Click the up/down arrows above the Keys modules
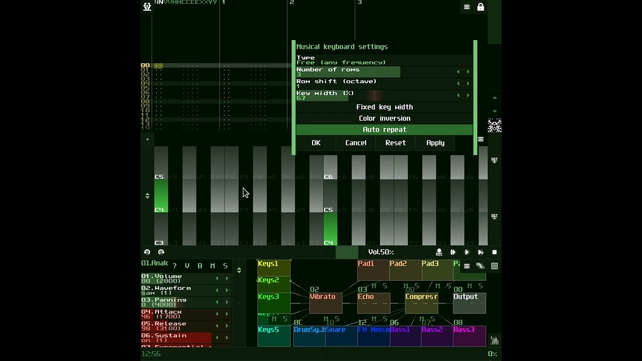Viewport: 642px width, 361px height. point(239,270)
